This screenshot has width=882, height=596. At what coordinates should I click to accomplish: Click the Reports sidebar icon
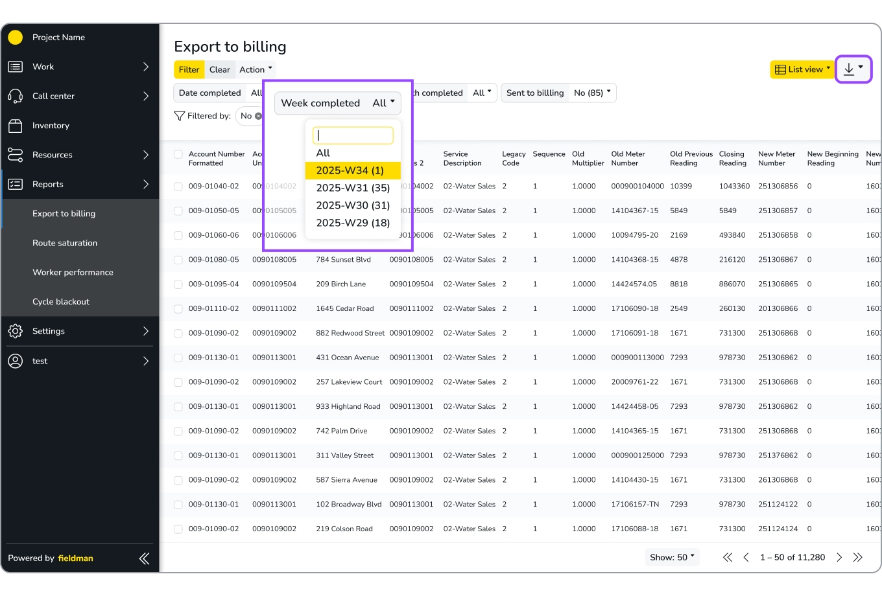pos(16,184)
